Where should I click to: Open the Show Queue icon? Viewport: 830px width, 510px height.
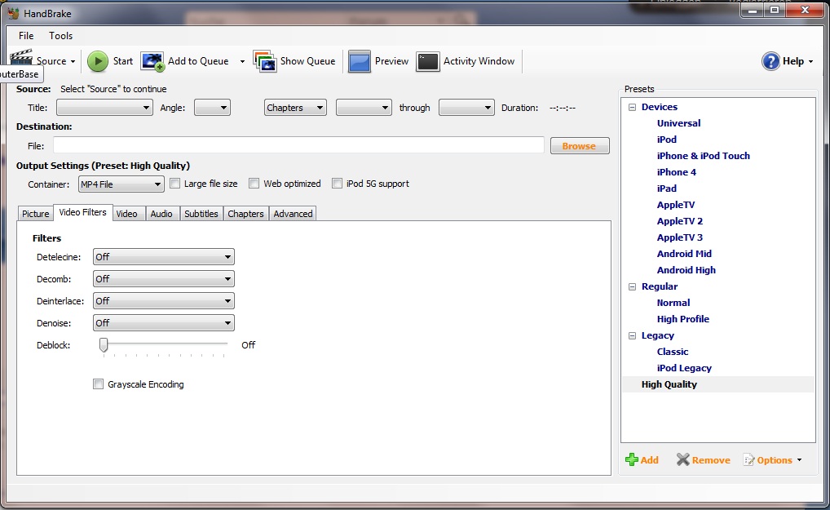coord(265,61)
